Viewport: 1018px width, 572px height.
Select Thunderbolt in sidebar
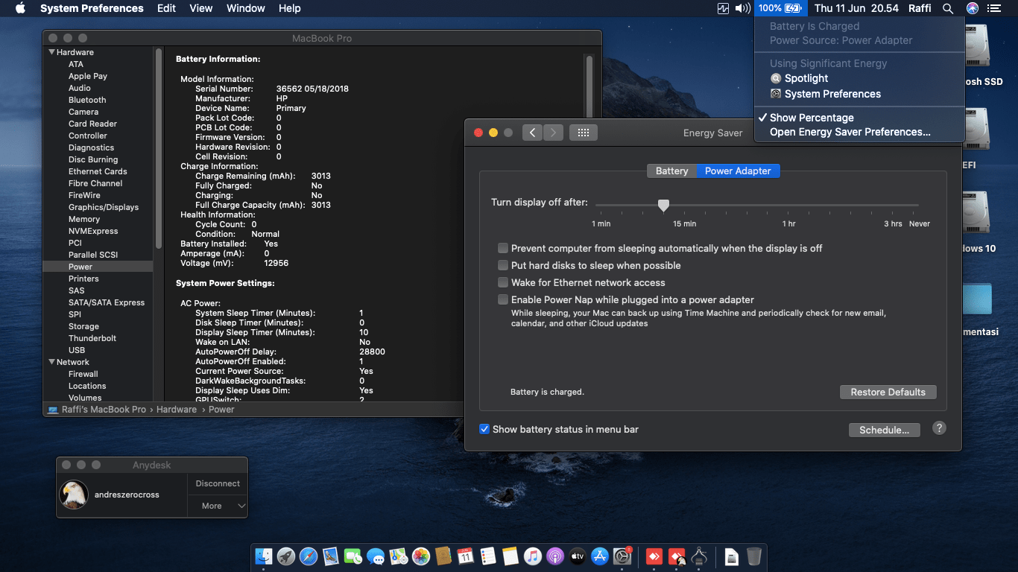[92, 338]
